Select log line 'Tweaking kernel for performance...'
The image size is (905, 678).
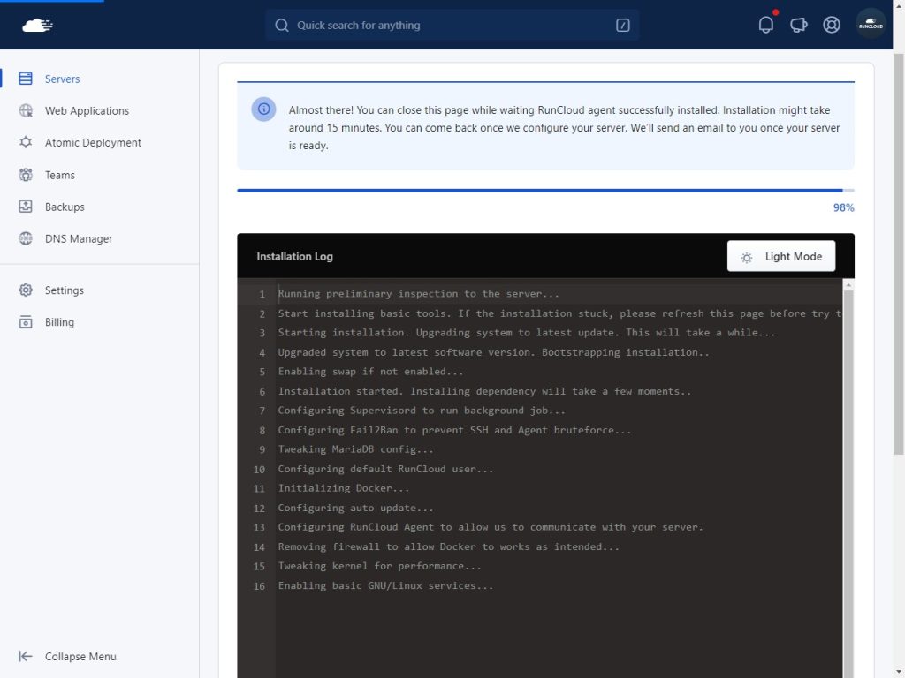click(x=379, y=566)
